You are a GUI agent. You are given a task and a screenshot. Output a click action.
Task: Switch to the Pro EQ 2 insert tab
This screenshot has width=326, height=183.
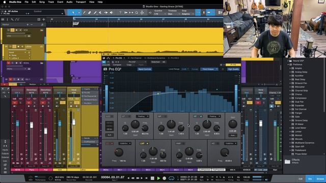click(x=173, y=58)
